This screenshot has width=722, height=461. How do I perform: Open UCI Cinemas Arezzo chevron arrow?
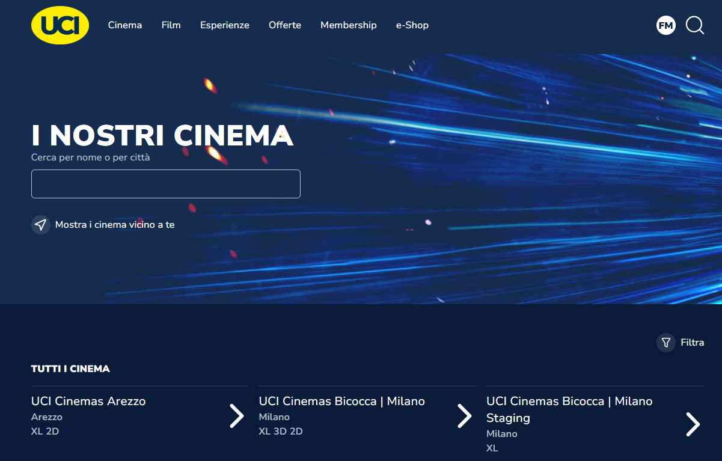(237, 416)
